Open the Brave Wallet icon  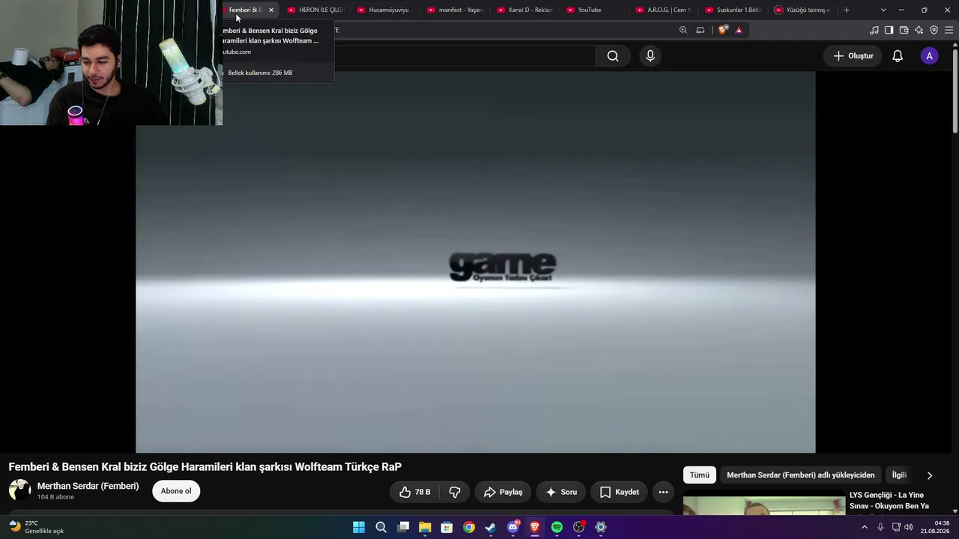click(904, 30)
